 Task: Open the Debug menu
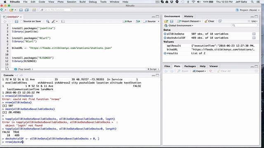(93, 2)
